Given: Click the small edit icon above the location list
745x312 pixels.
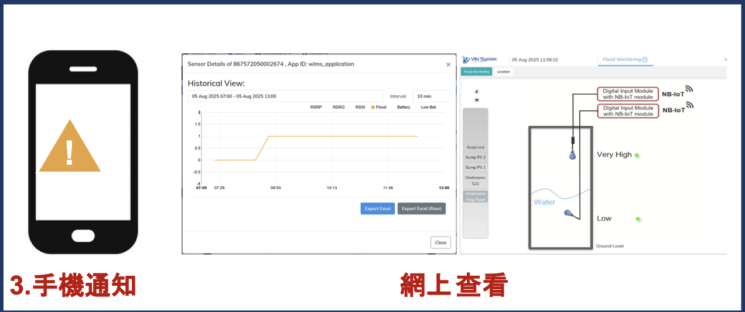Looking at the screenshot, I should tap(477, 91).
